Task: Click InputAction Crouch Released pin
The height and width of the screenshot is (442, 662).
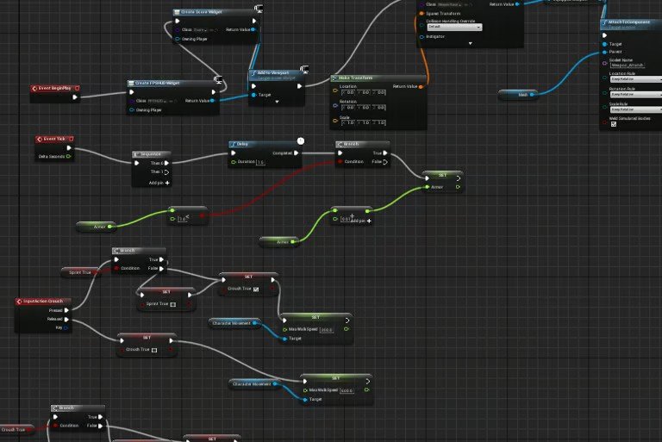Action: [x=66, y=319]
